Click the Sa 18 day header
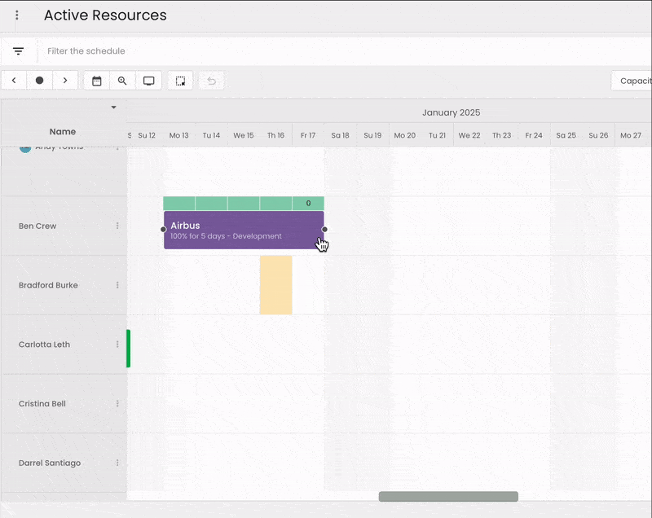The height and width of the screenshot is (518, 652). [340, 135]
